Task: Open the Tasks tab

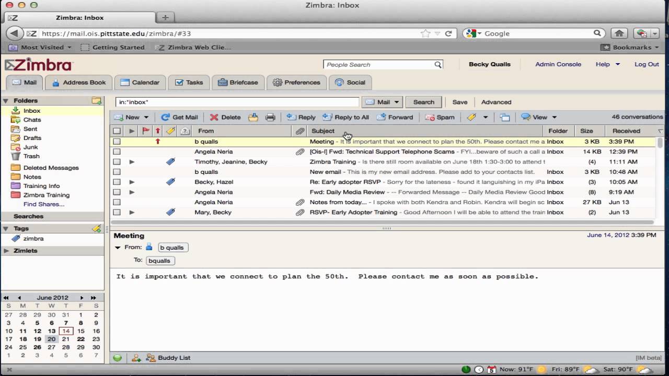Action: pos(189,83)
